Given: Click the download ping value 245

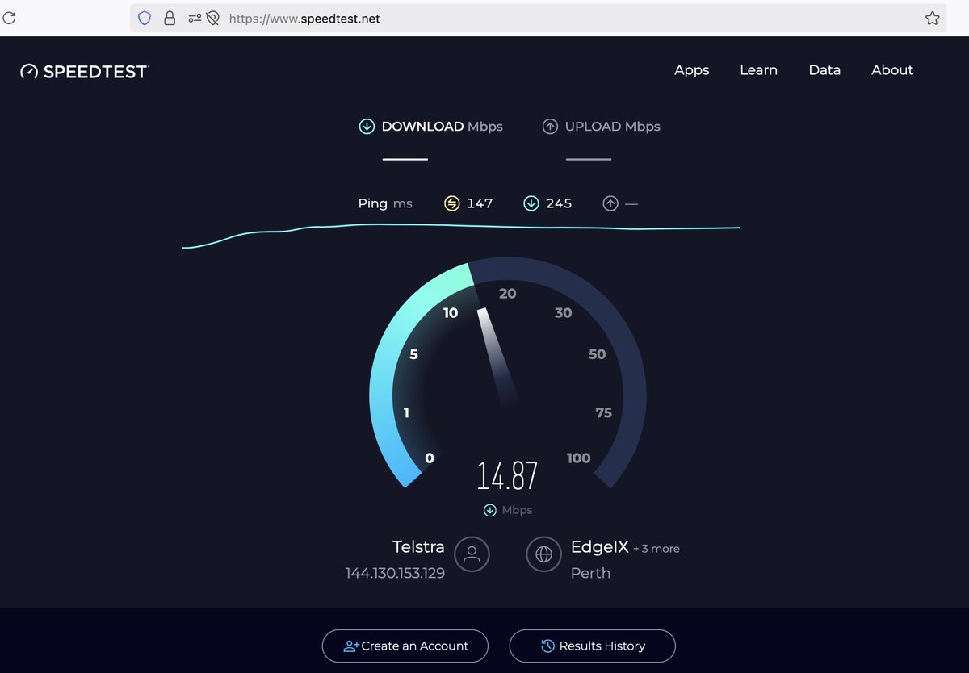Looking at the screenshot, I should coord(559,203).
